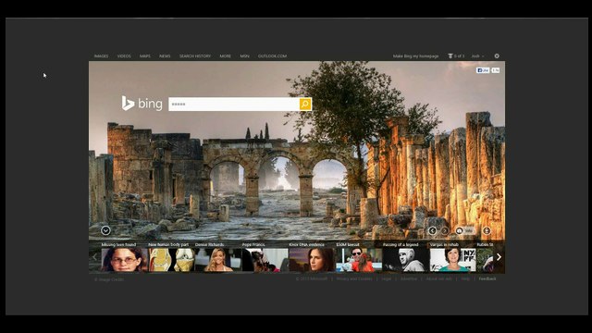Open VIDEOS in the top navigation
This screenshot has height=333, width=592.
[124, 56]
